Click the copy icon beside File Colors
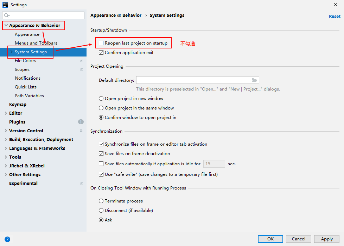Viewport: 344px width, 246px height. pyautogui.click(x=81, y=61)
